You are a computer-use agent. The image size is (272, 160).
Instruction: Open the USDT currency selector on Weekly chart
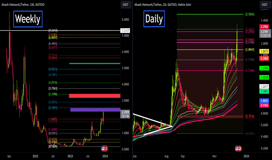click(x=125, y=5)
